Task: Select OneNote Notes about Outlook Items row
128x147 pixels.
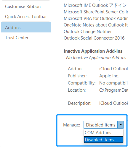Action: tap(96, 25)
